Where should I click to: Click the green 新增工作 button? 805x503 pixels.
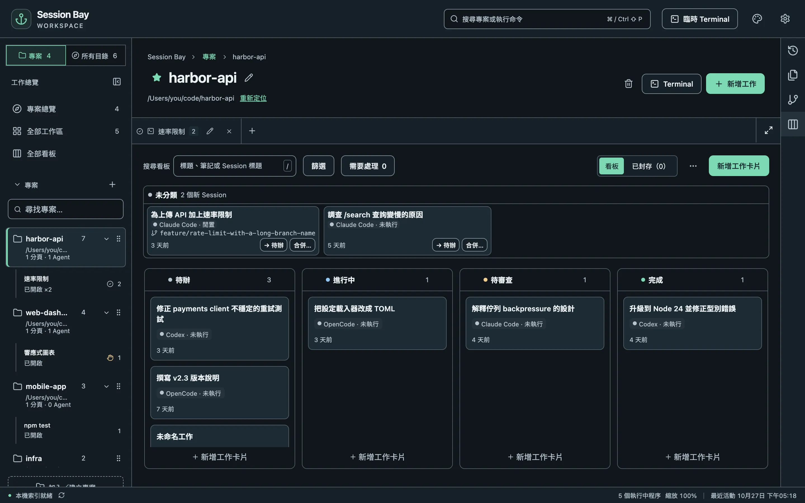735,84
